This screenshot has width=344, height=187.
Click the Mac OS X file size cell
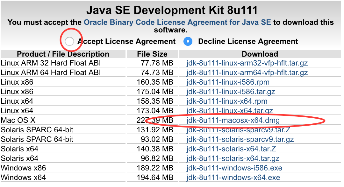pyautogui.click(x=152, y=120)
